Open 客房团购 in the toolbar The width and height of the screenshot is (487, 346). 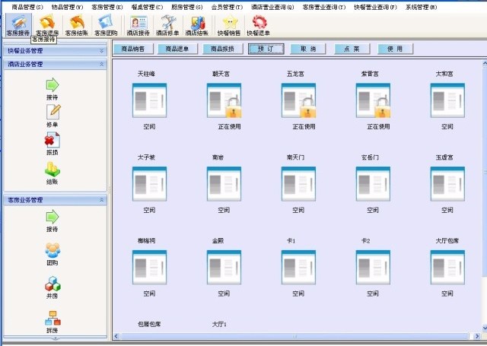(x=106, y=25)
